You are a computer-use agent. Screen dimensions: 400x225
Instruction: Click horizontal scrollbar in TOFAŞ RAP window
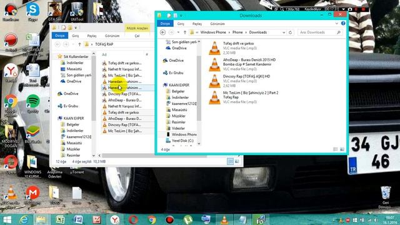154,156
